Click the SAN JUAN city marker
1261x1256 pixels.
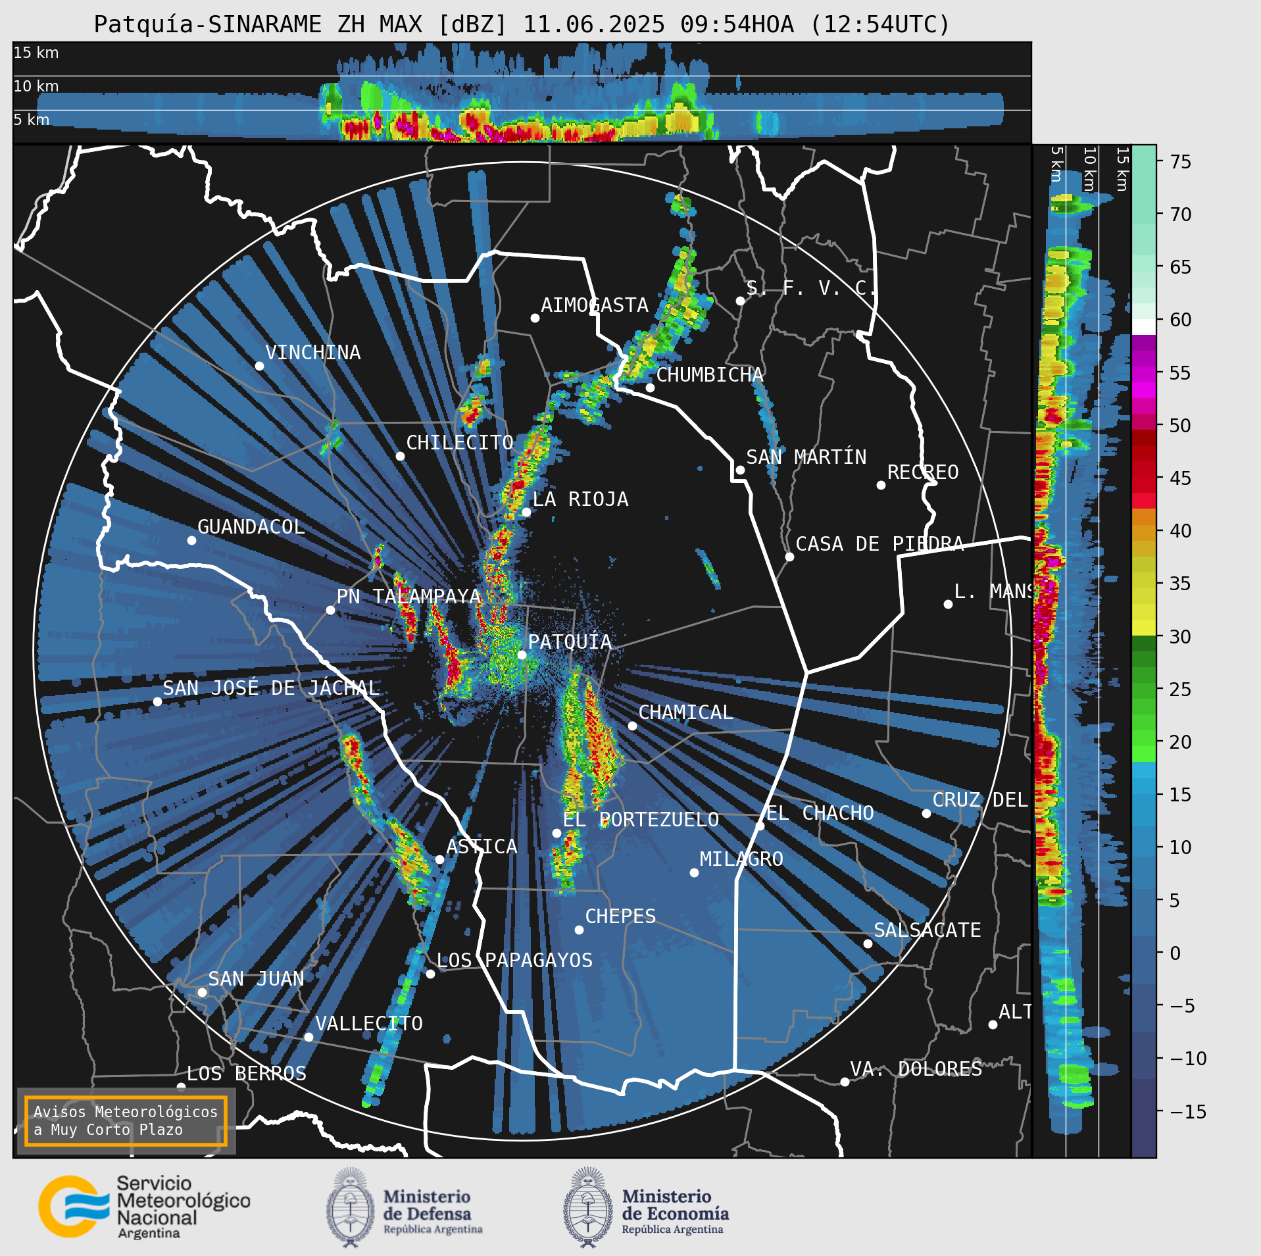click(203, 992)
